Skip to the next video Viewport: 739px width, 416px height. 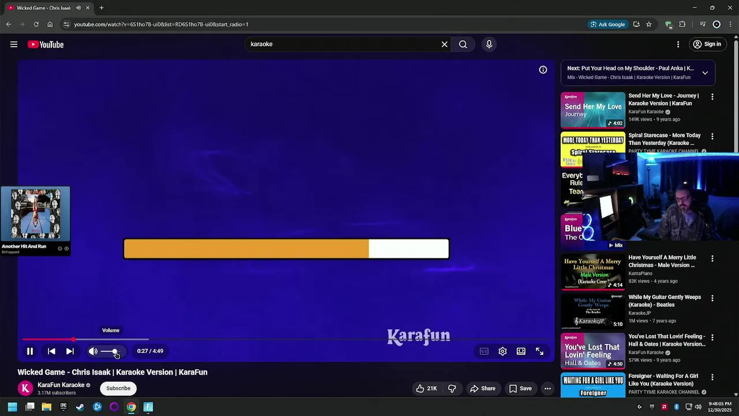(x=70, y=351)
